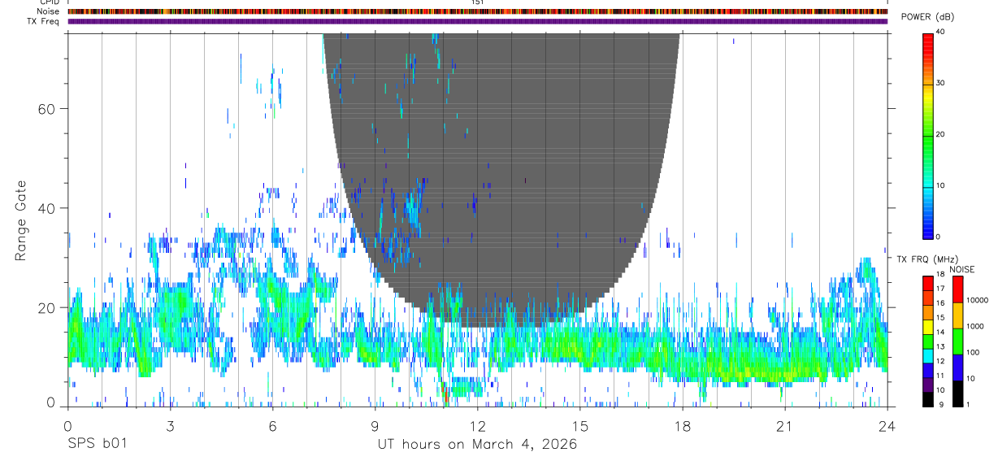Image resolution: width=998 pixels, height=461 pixels.
Task: Click the TX Freq row label at top
Action: pyautogui.click(x=45, y=21)
